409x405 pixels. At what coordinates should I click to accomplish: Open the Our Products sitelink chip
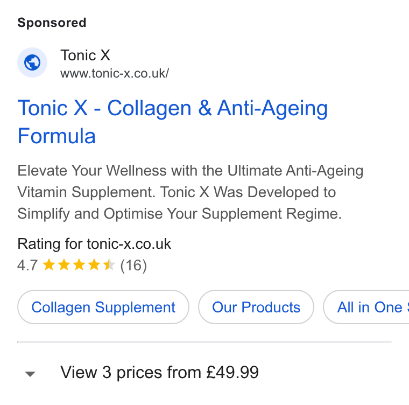pyautogui.click(x=256, y=307)
